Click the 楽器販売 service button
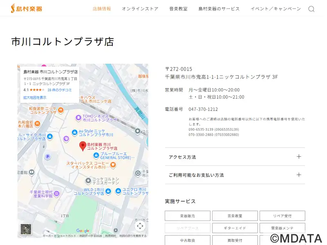Viewport: 327px width, 245px height. 188,216
